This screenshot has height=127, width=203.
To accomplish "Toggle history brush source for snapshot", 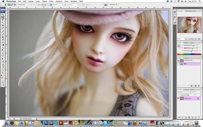I will (178, 61).
